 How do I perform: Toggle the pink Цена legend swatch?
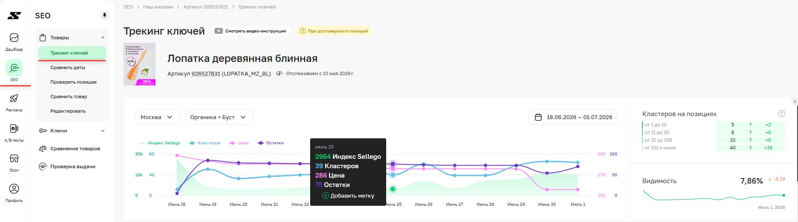(x=233, y=143)
